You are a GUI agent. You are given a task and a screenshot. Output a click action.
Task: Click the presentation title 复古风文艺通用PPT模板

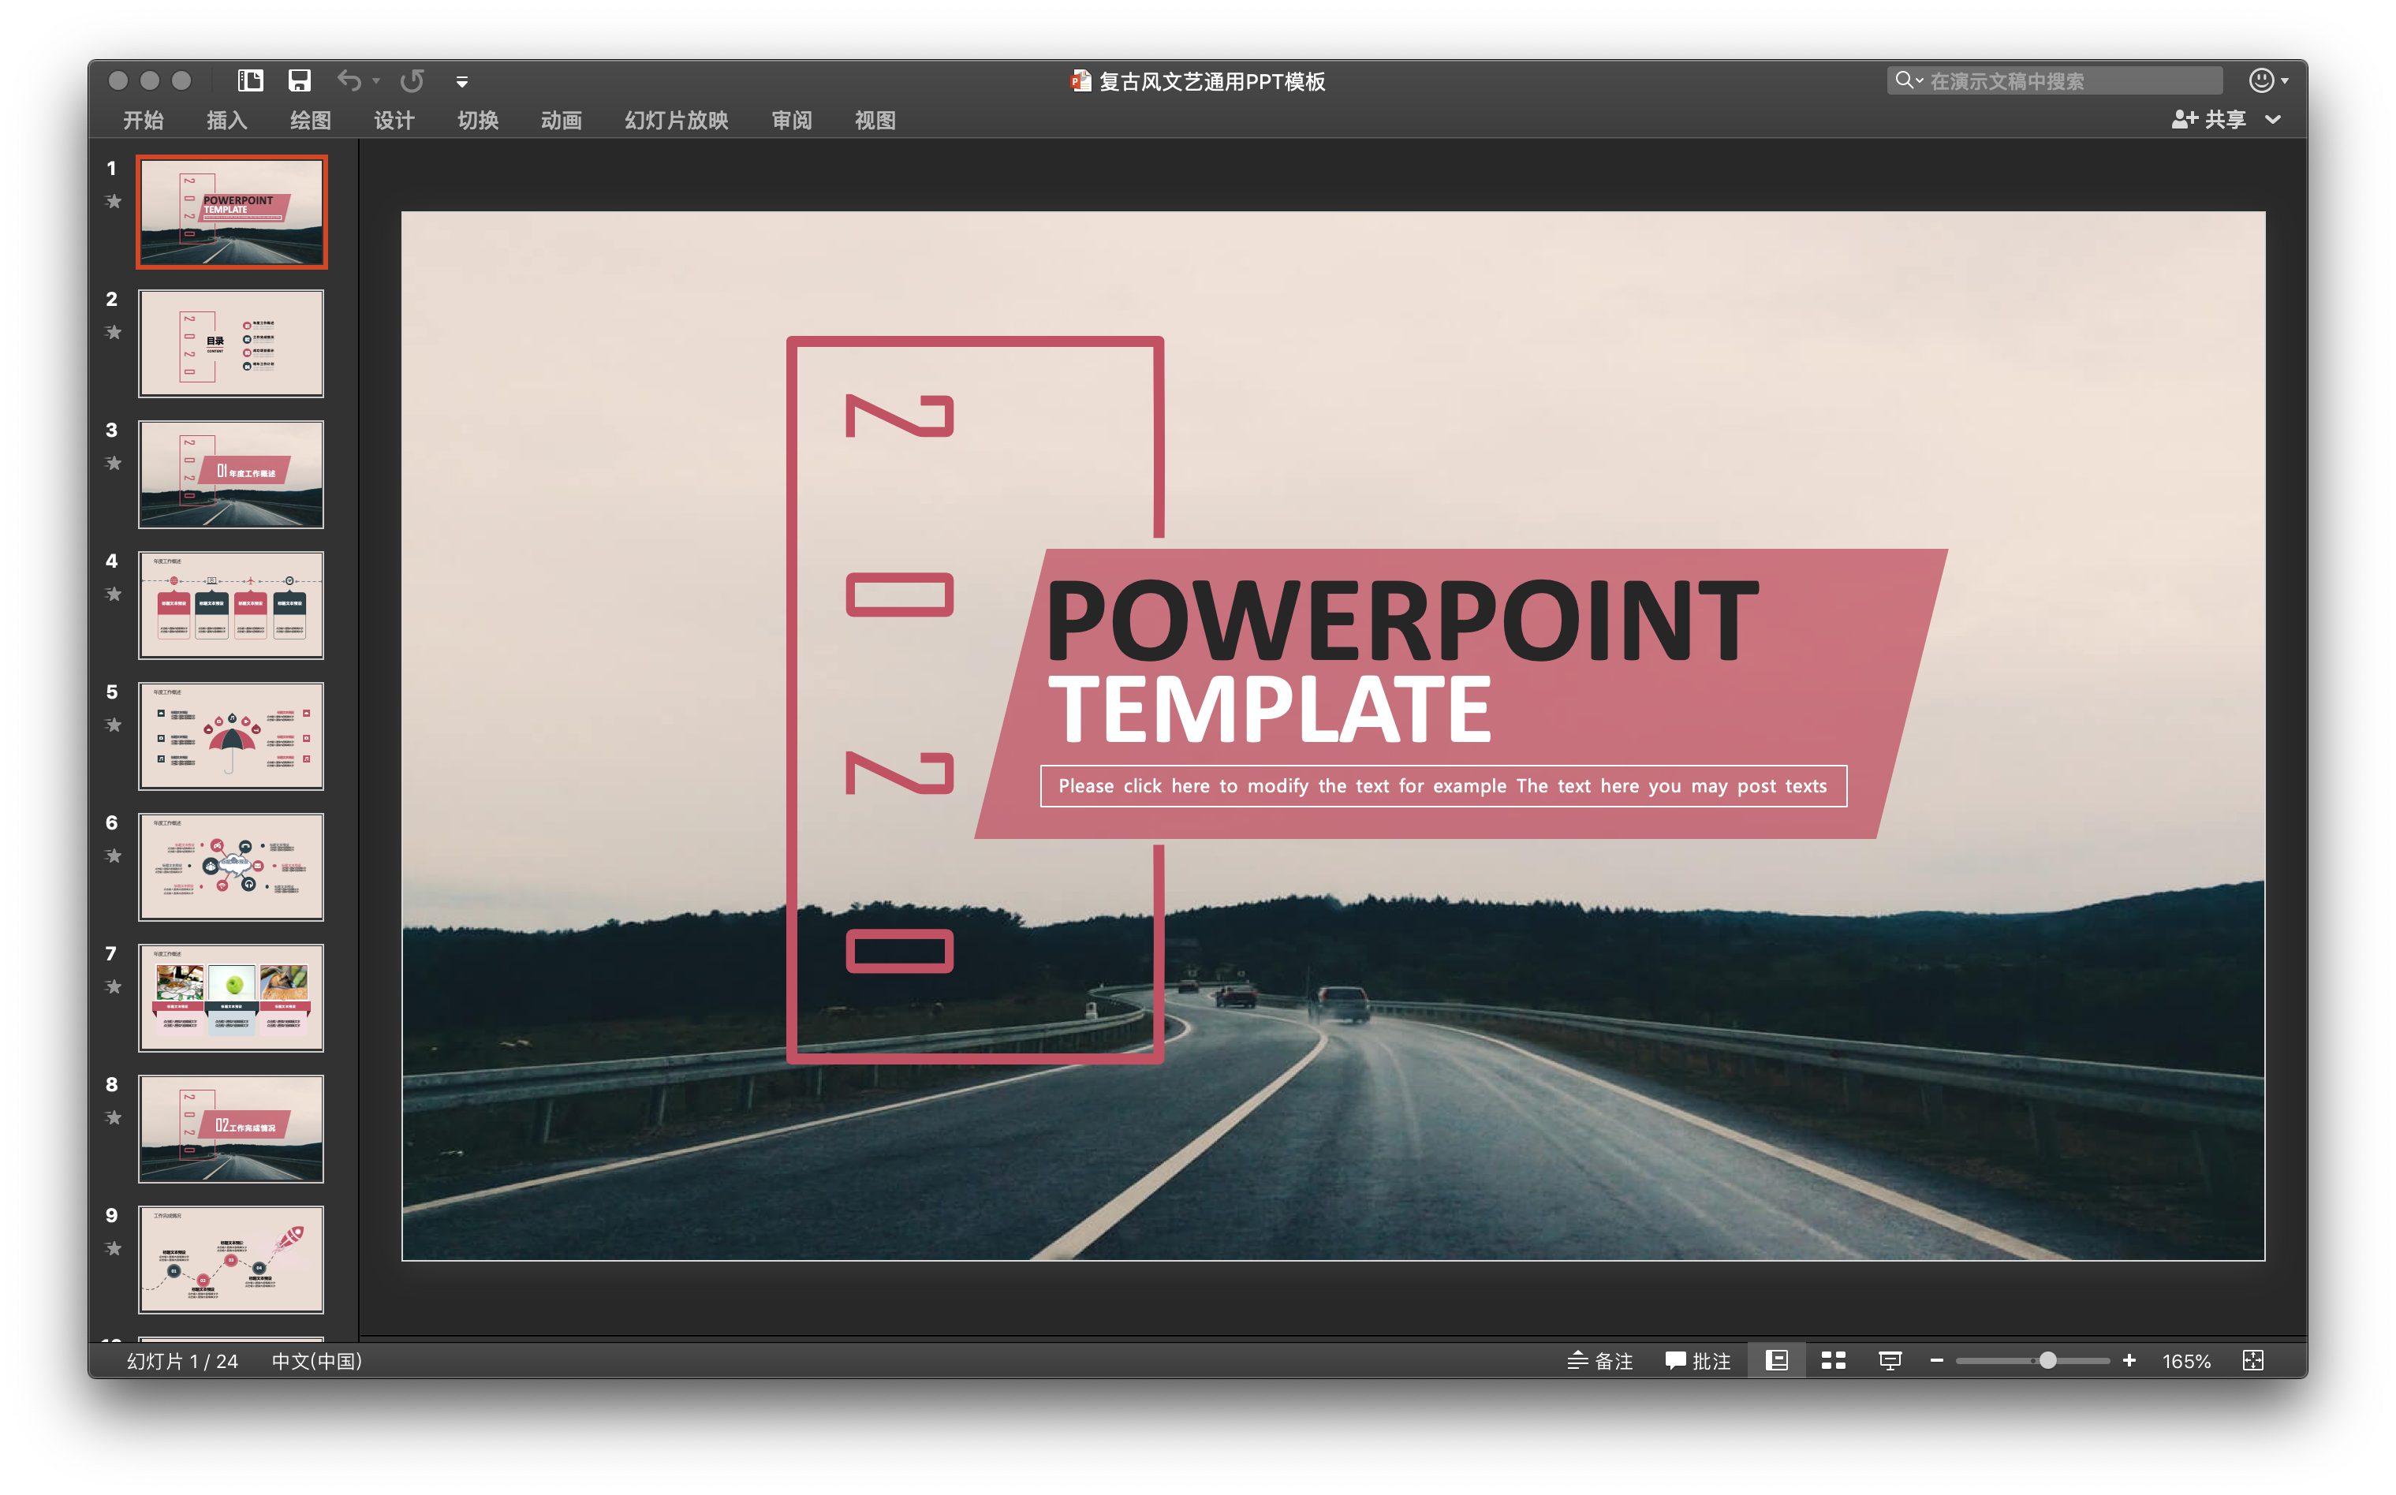pyautogui.click(x=1211, y=81)
